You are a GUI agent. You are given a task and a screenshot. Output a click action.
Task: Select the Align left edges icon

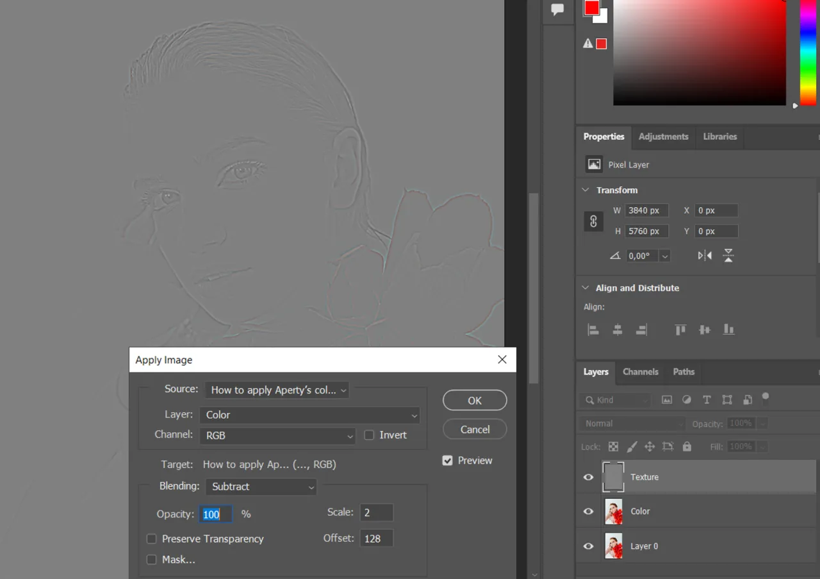click(x=593, y=329)
